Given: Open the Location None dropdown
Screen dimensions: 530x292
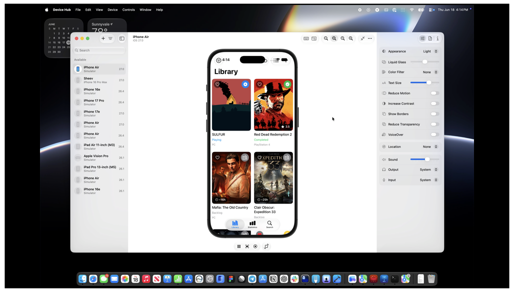Looking at the screenshot, I should [430, 146].
